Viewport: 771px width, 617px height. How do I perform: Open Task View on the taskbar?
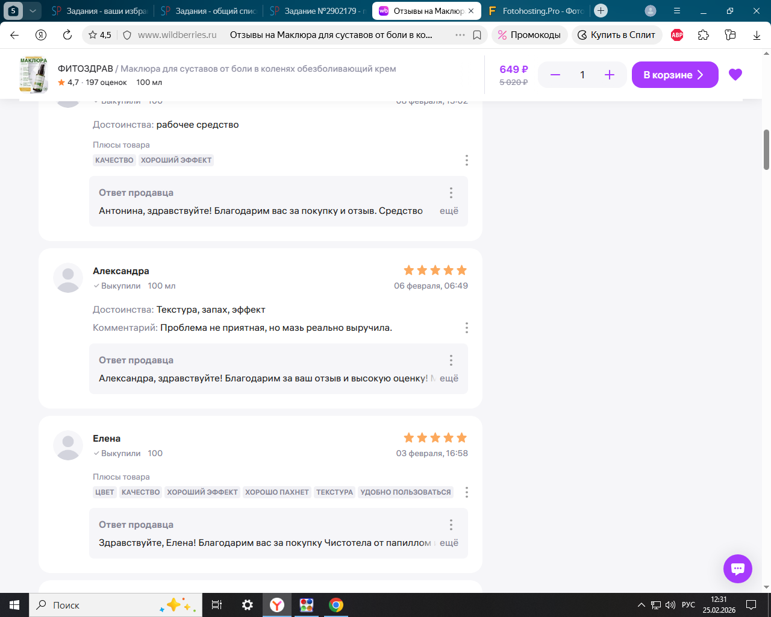point(217,605)
